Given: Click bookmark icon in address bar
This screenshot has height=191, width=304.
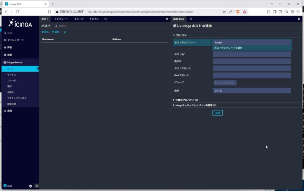Looking at the screenshot, I should click(49, 12).
